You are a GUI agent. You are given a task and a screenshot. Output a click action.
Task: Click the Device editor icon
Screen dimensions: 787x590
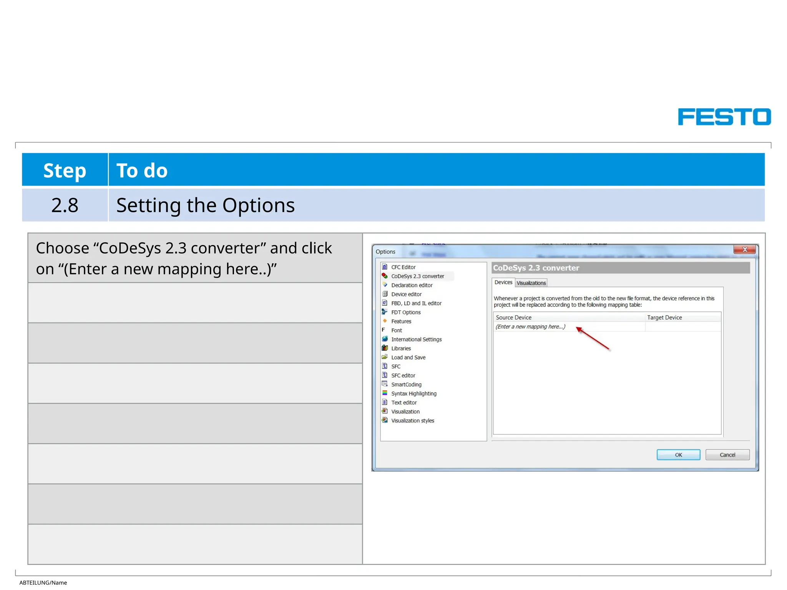[385, 294]
